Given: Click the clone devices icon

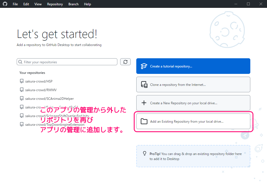Looking at the screenshot, I should tap(144, 84).
